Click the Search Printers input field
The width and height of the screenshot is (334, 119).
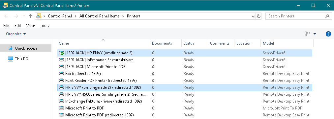296,16
